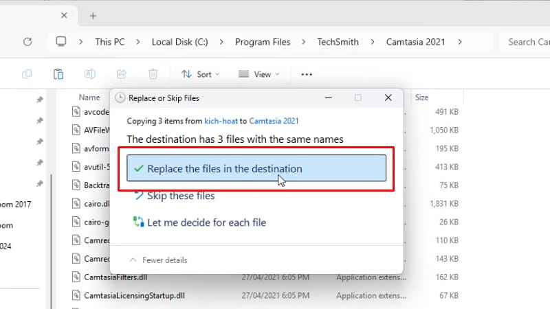The height and width of the screenshot is (309, 550).
Task: Open the kich-hoat source folder link
Action: pos(221,121)
